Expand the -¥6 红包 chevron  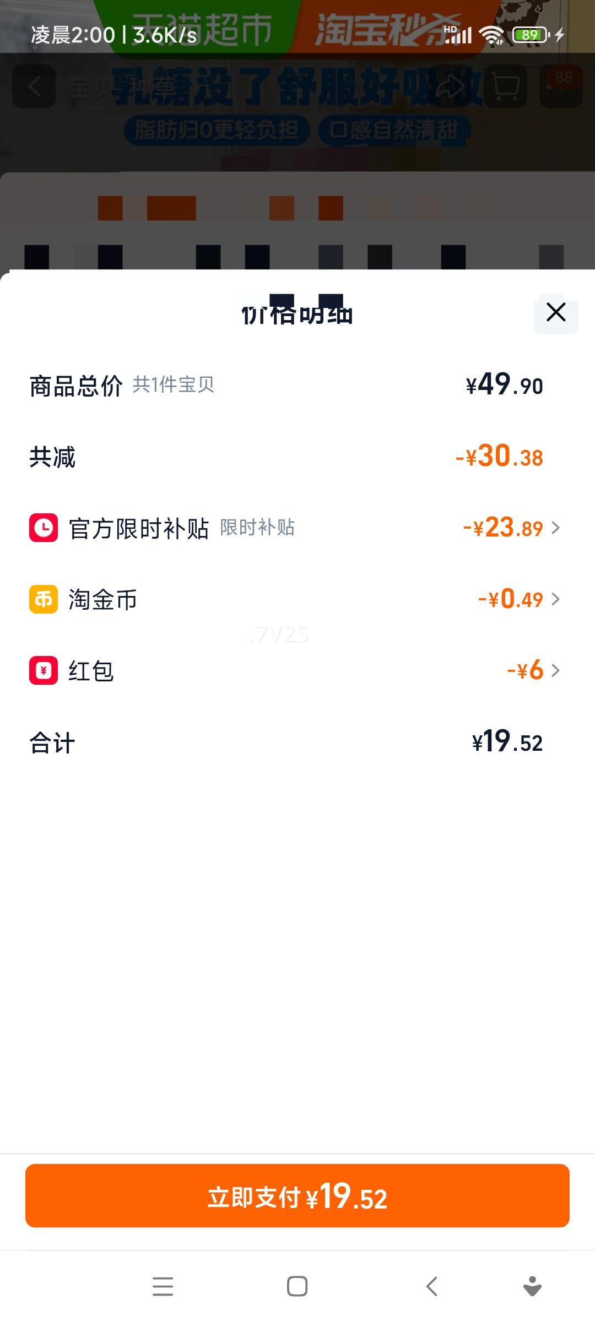click(x=556, y=670)
